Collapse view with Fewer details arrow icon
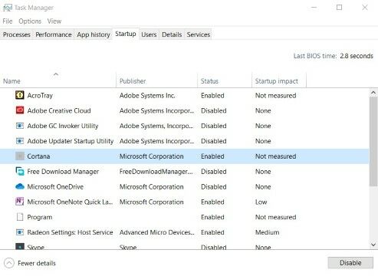The width and height of the screenshot is (378, 276). coord(9,263)
